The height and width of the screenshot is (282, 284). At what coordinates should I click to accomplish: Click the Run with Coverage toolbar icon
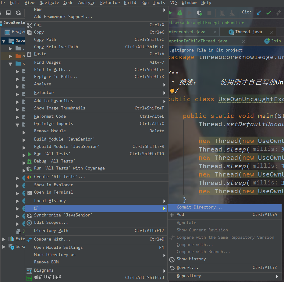click(x=199, y=13)
